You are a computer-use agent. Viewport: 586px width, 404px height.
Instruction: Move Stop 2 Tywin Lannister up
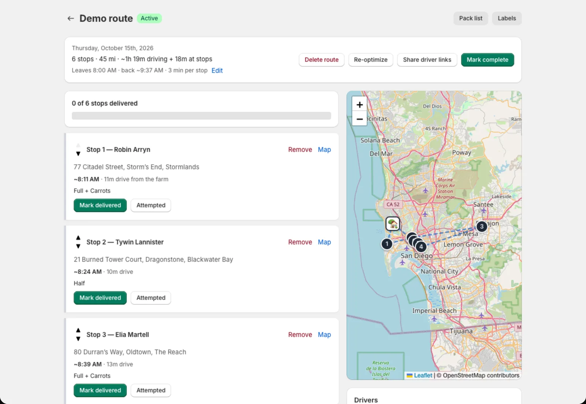tap(78, 238)
